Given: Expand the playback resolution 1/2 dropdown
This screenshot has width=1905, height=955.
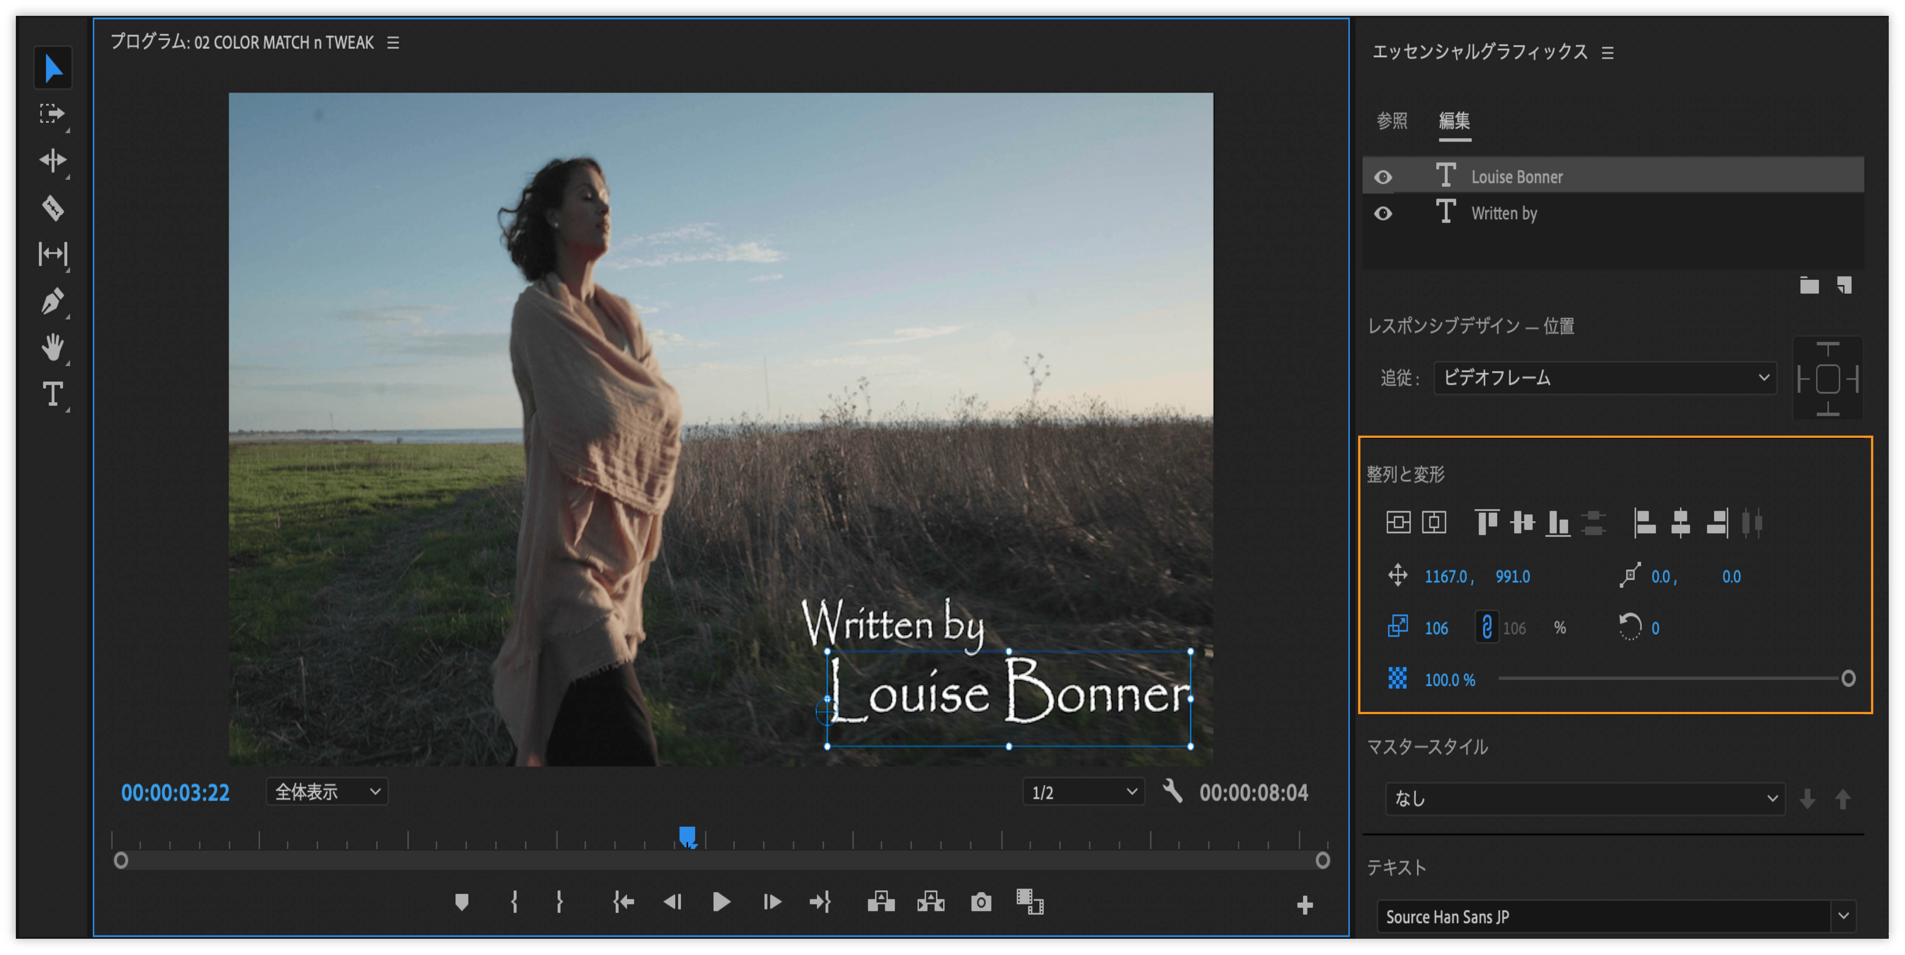Looking at the screenshot, I should (x=1084, y=792).
